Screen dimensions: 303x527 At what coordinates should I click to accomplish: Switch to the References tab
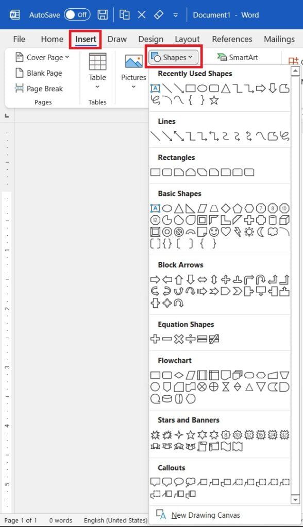(232, 39)
